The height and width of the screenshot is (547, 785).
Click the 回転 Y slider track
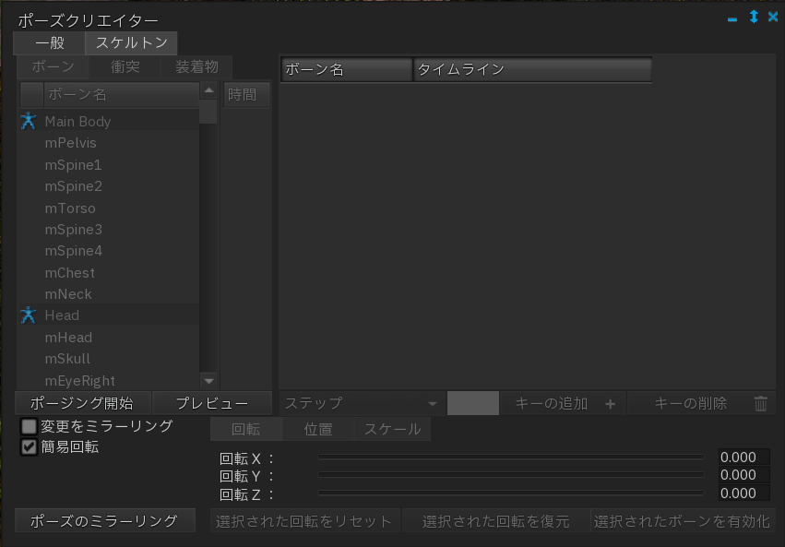pos(511,474)
